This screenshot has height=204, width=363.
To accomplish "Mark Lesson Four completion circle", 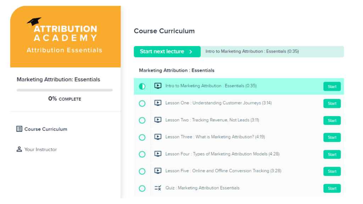I will pos(142,154).
